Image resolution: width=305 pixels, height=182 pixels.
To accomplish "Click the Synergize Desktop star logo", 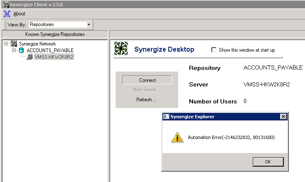I will [x=121, y=48].
